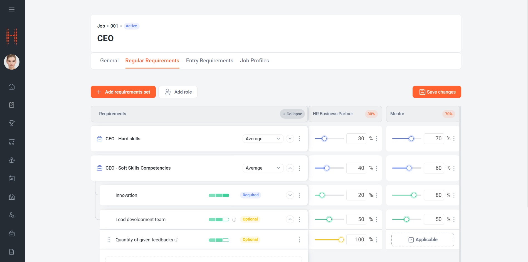Open Average dropdown for Soft Skills Competencies
528x262 pixels.
(x=263, y=168)
